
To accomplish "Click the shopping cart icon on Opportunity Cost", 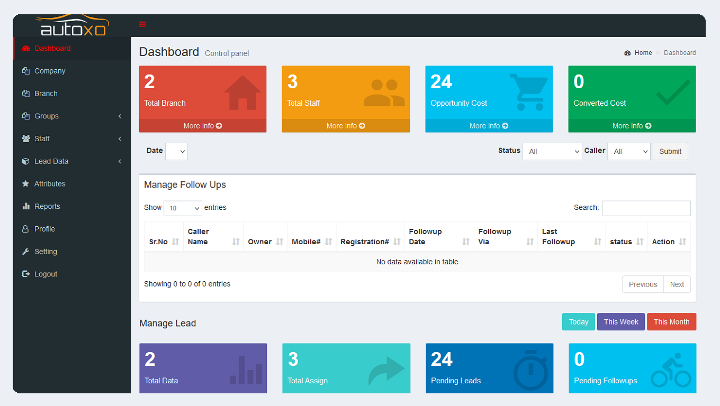I will [x=528, y=92].
